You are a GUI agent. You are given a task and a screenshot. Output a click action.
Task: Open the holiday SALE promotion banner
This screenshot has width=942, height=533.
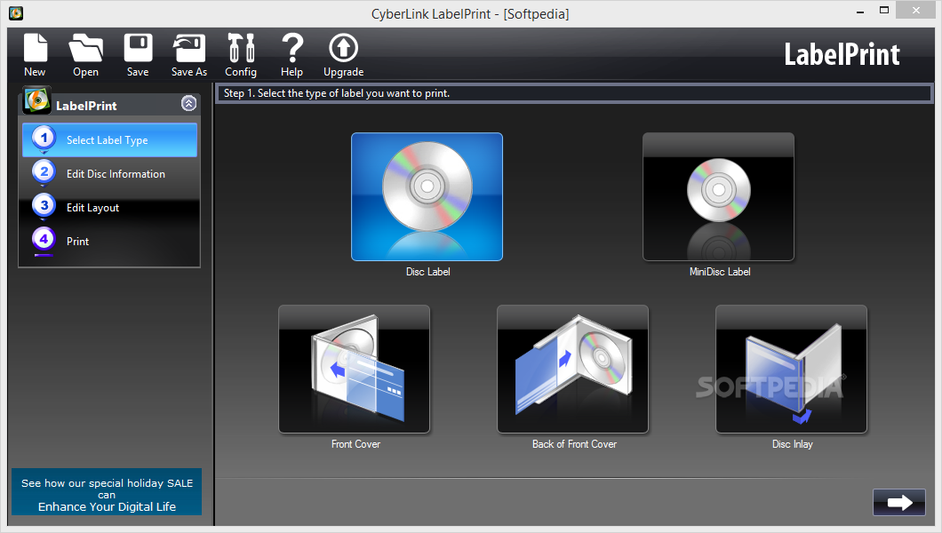pyautogui.click(x=107, y=491)
